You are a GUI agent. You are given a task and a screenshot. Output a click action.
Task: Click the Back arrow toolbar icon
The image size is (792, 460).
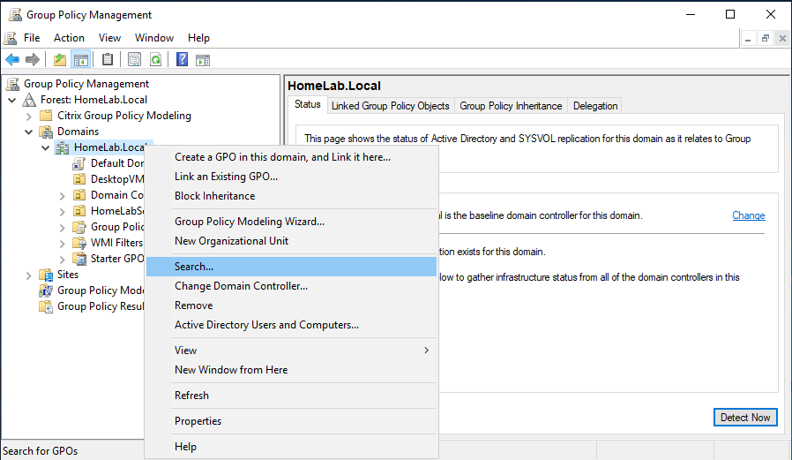pos(12,60)
